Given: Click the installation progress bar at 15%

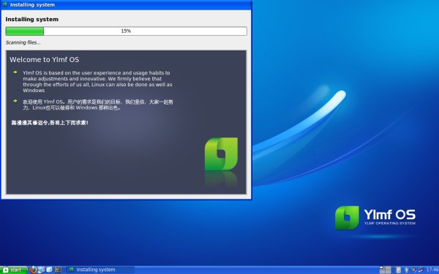Looking at the screenshot, I should 127,31.
